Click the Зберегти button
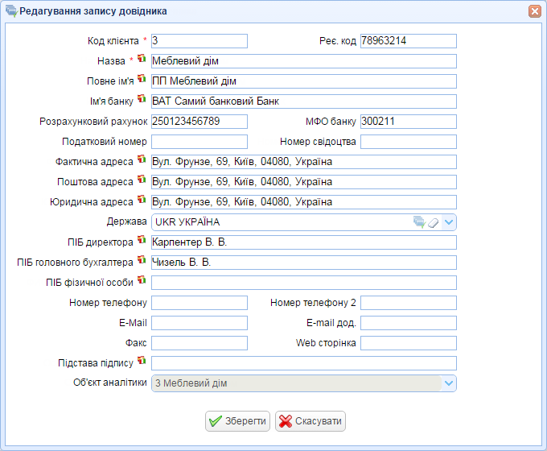This screenshot has width=547, height=451. [x=237, y=421]
